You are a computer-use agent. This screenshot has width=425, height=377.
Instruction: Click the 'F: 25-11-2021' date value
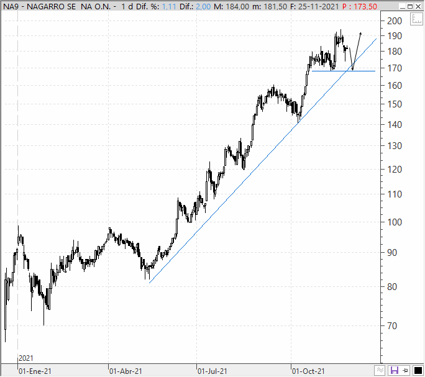pos(314,6)
